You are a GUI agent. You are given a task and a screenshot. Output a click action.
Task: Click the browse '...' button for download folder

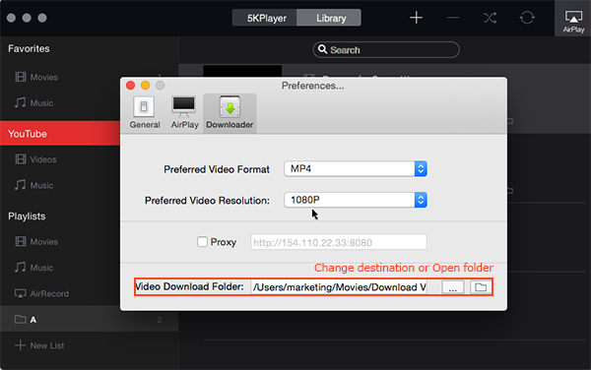(453, 287)
